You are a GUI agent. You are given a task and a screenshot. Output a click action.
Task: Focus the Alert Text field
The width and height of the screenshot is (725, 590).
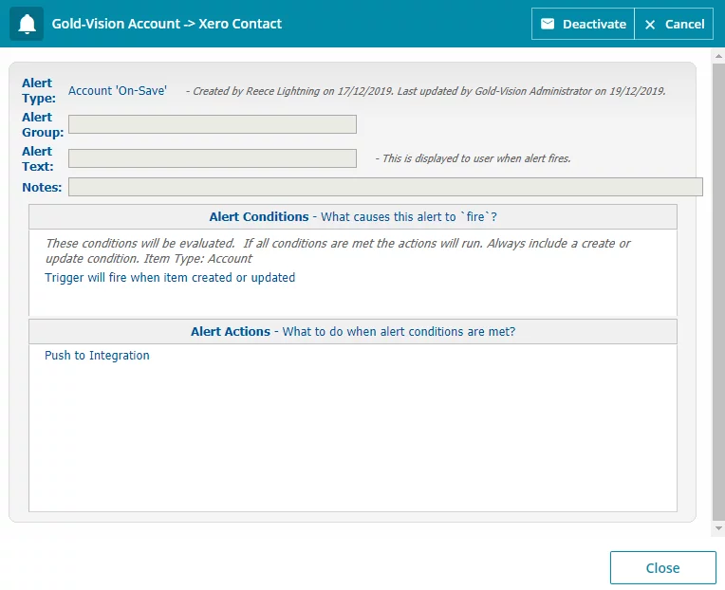pyautogui.click(x=213, y=158)
